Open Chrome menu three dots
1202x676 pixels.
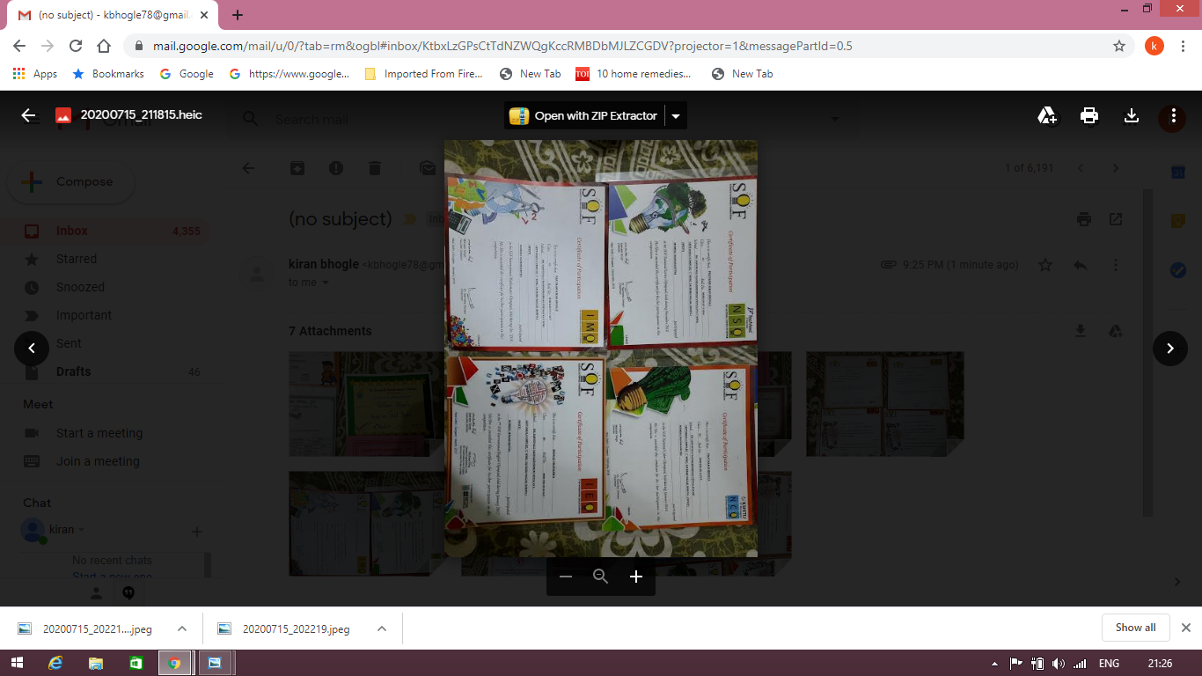(1184, 46)
